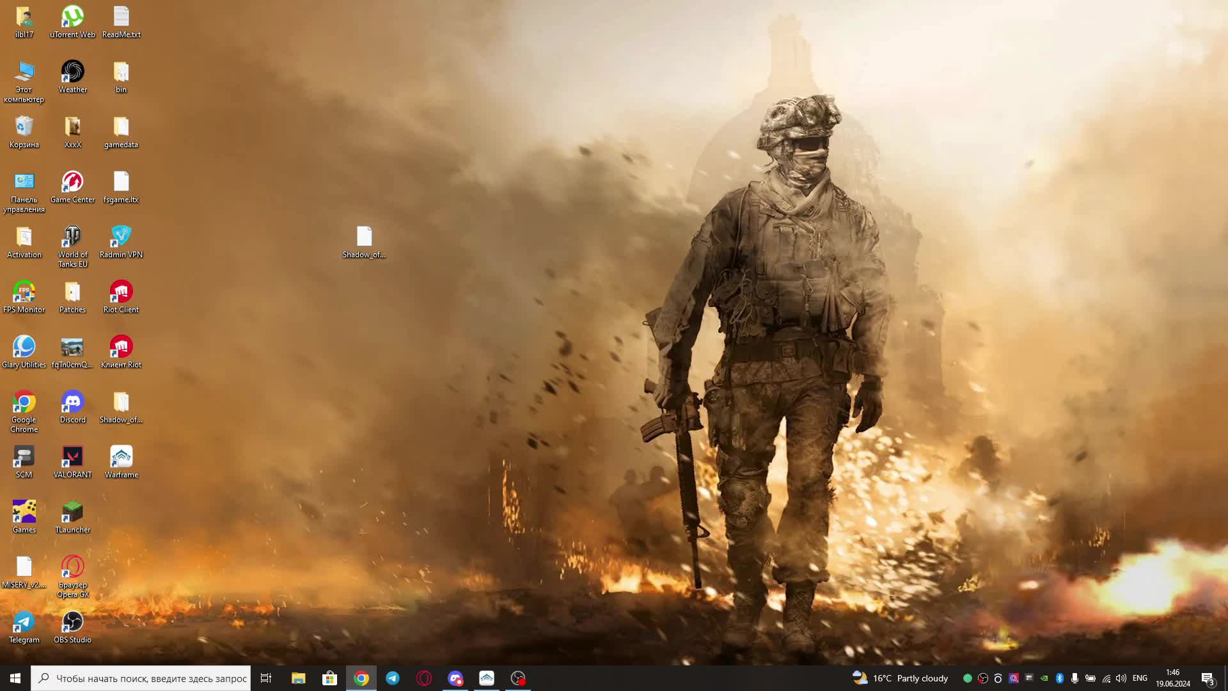Select the VALORANT desktop shortcut
This screenshot has height=691, width=1228.
tap(72, 461)
